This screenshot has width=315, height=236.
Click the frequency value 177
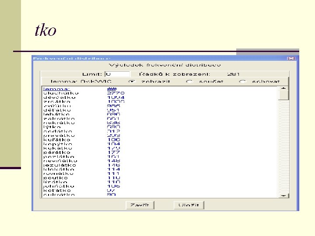coord(114,153)
